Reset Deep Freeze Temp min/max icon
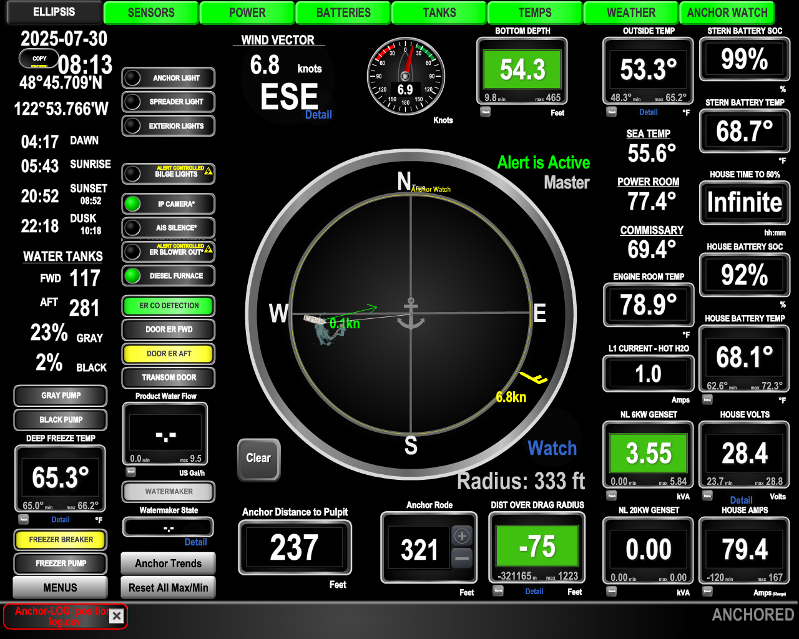The height and width of the screenshot is (639, 799). (24, 520)
